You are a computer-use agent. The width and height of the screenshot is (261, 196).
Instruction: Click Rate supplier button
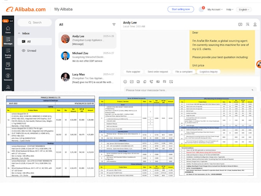coord(133,71)
